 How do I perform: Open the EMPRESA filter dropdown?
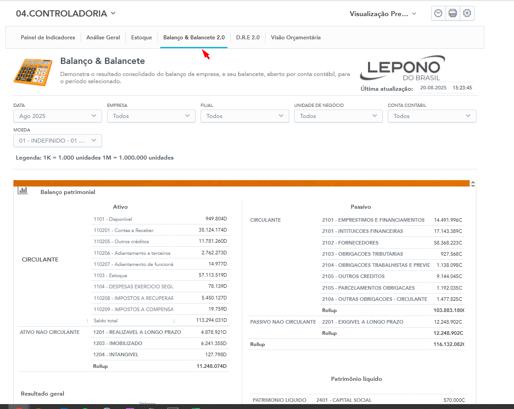click(151, 116)
